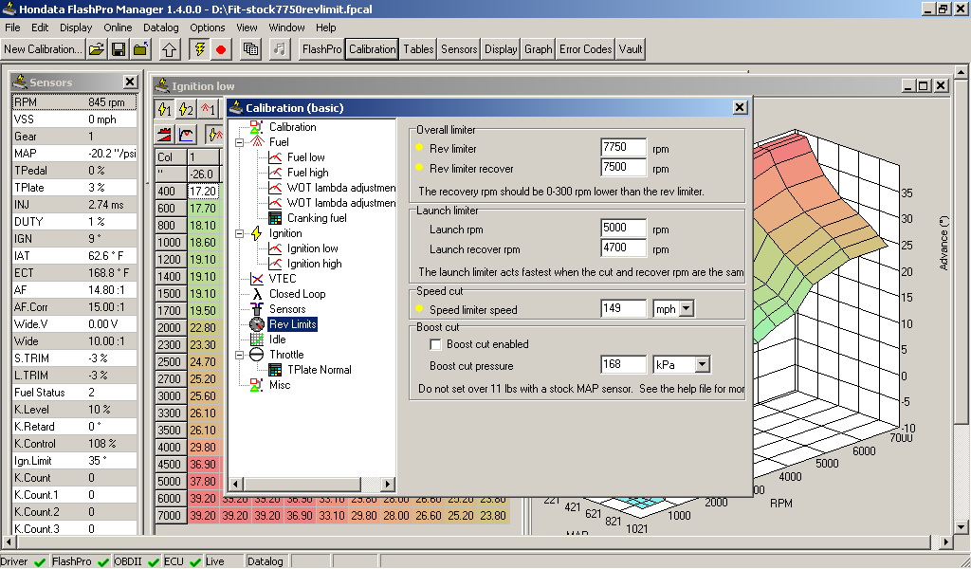Click the ECT sensor row

click(x=74, y=273)
